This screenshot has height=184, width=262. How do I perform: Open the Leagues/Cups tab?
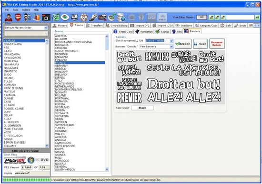[207, 26]
